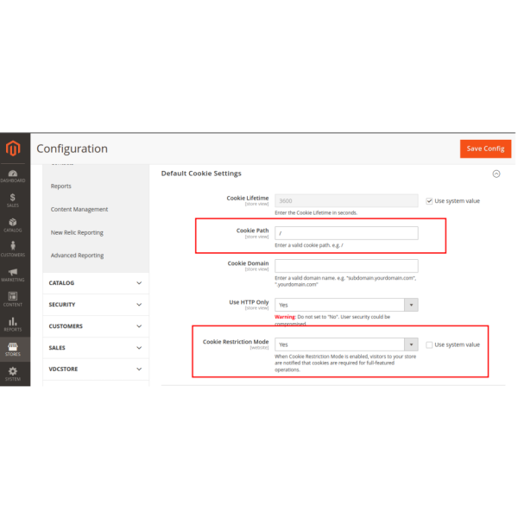Click the Magento logo icon
This screenshot has width=518, height=518.
(13, 149)
